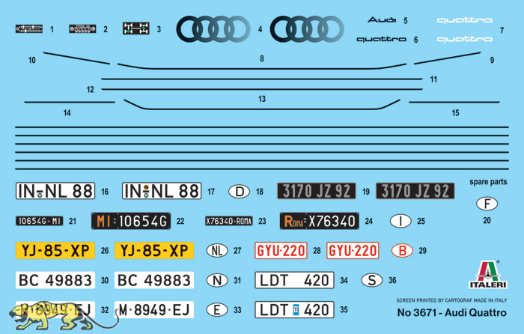
Task: Click the BC 49883 plate left of 30
Action: tap(55, 280)
